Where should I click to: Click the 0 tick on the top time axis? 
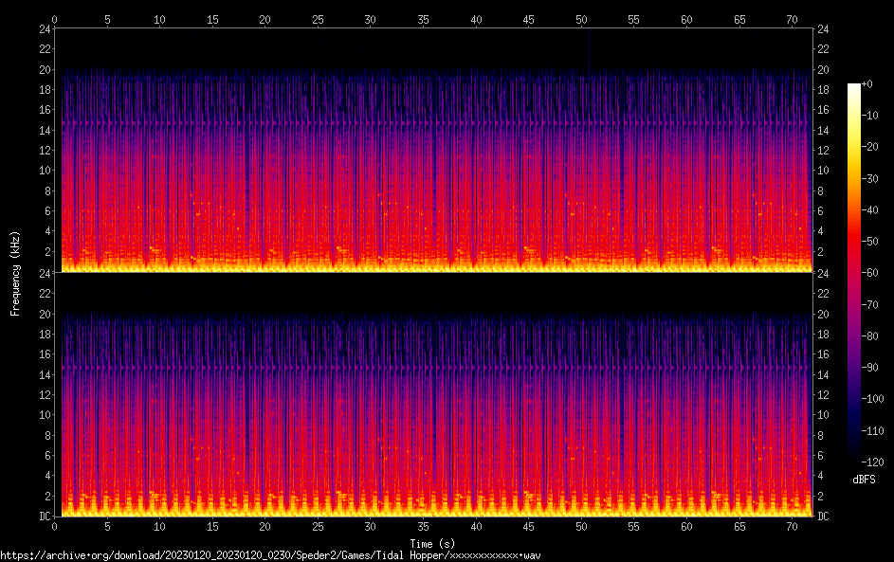(55, 18)
